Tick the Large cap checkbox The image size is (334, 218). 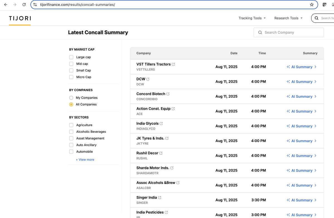point(71,57)
